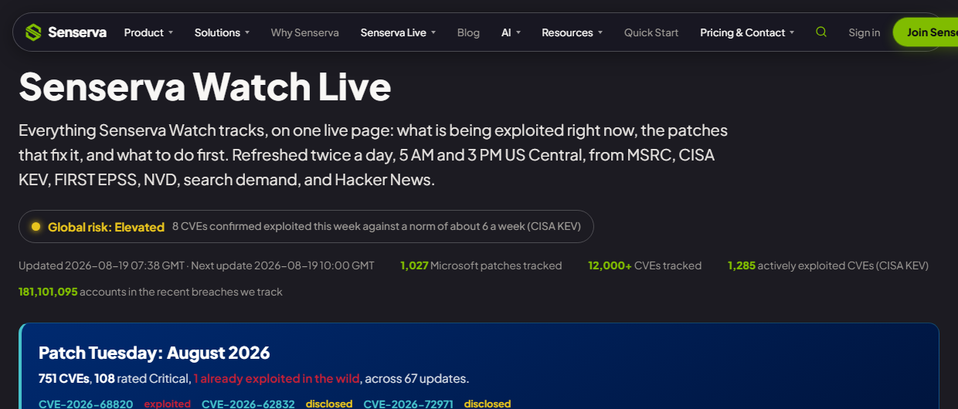Click the 751 CVEs count

coord(64,378)
